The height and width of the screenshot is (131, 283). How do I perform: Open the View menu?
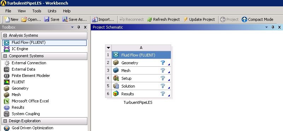click(x=22, y=11)
